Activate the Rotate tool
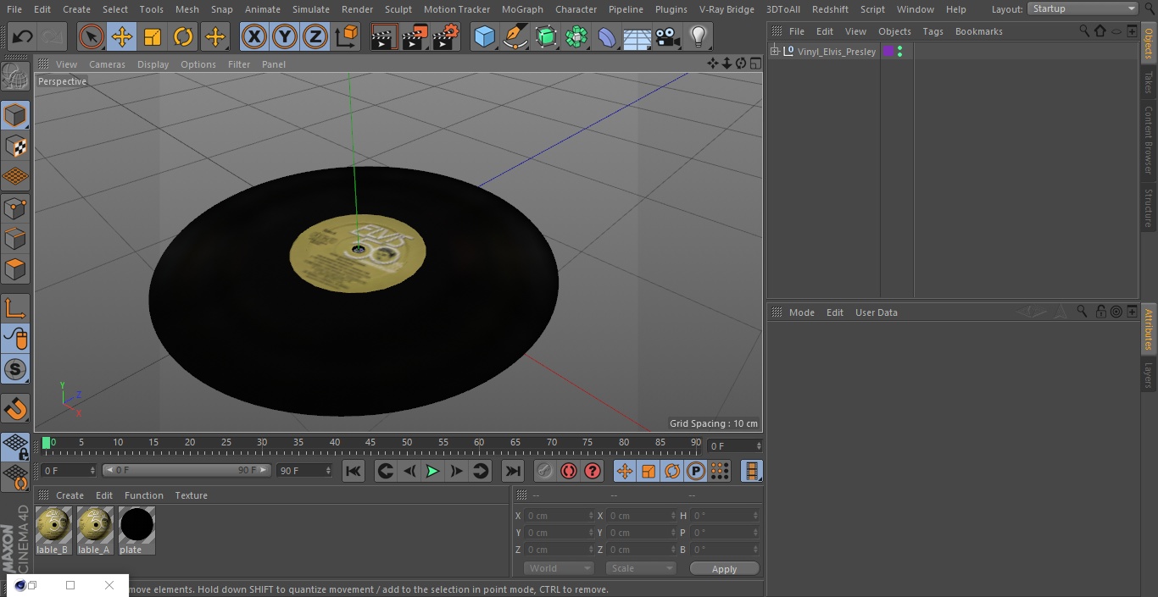 [x=183, y=37]
